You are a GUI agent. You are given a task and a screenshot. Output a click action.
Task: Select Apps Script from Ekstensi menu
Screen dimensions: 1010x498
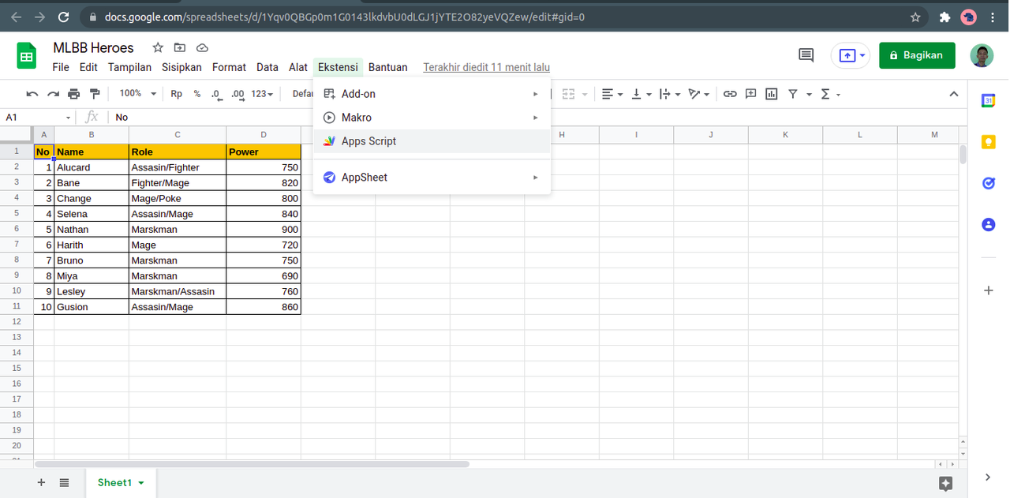click(432, 141)
